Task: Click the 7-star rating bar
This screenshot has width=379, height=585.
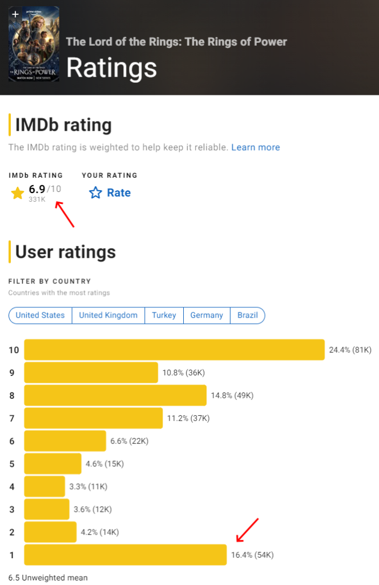Action: pos(93,418)
